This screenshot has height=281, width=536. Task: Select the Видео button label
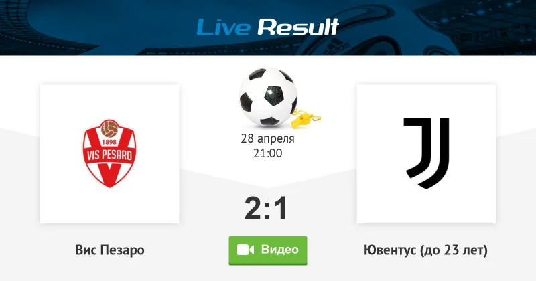point(280,250)
